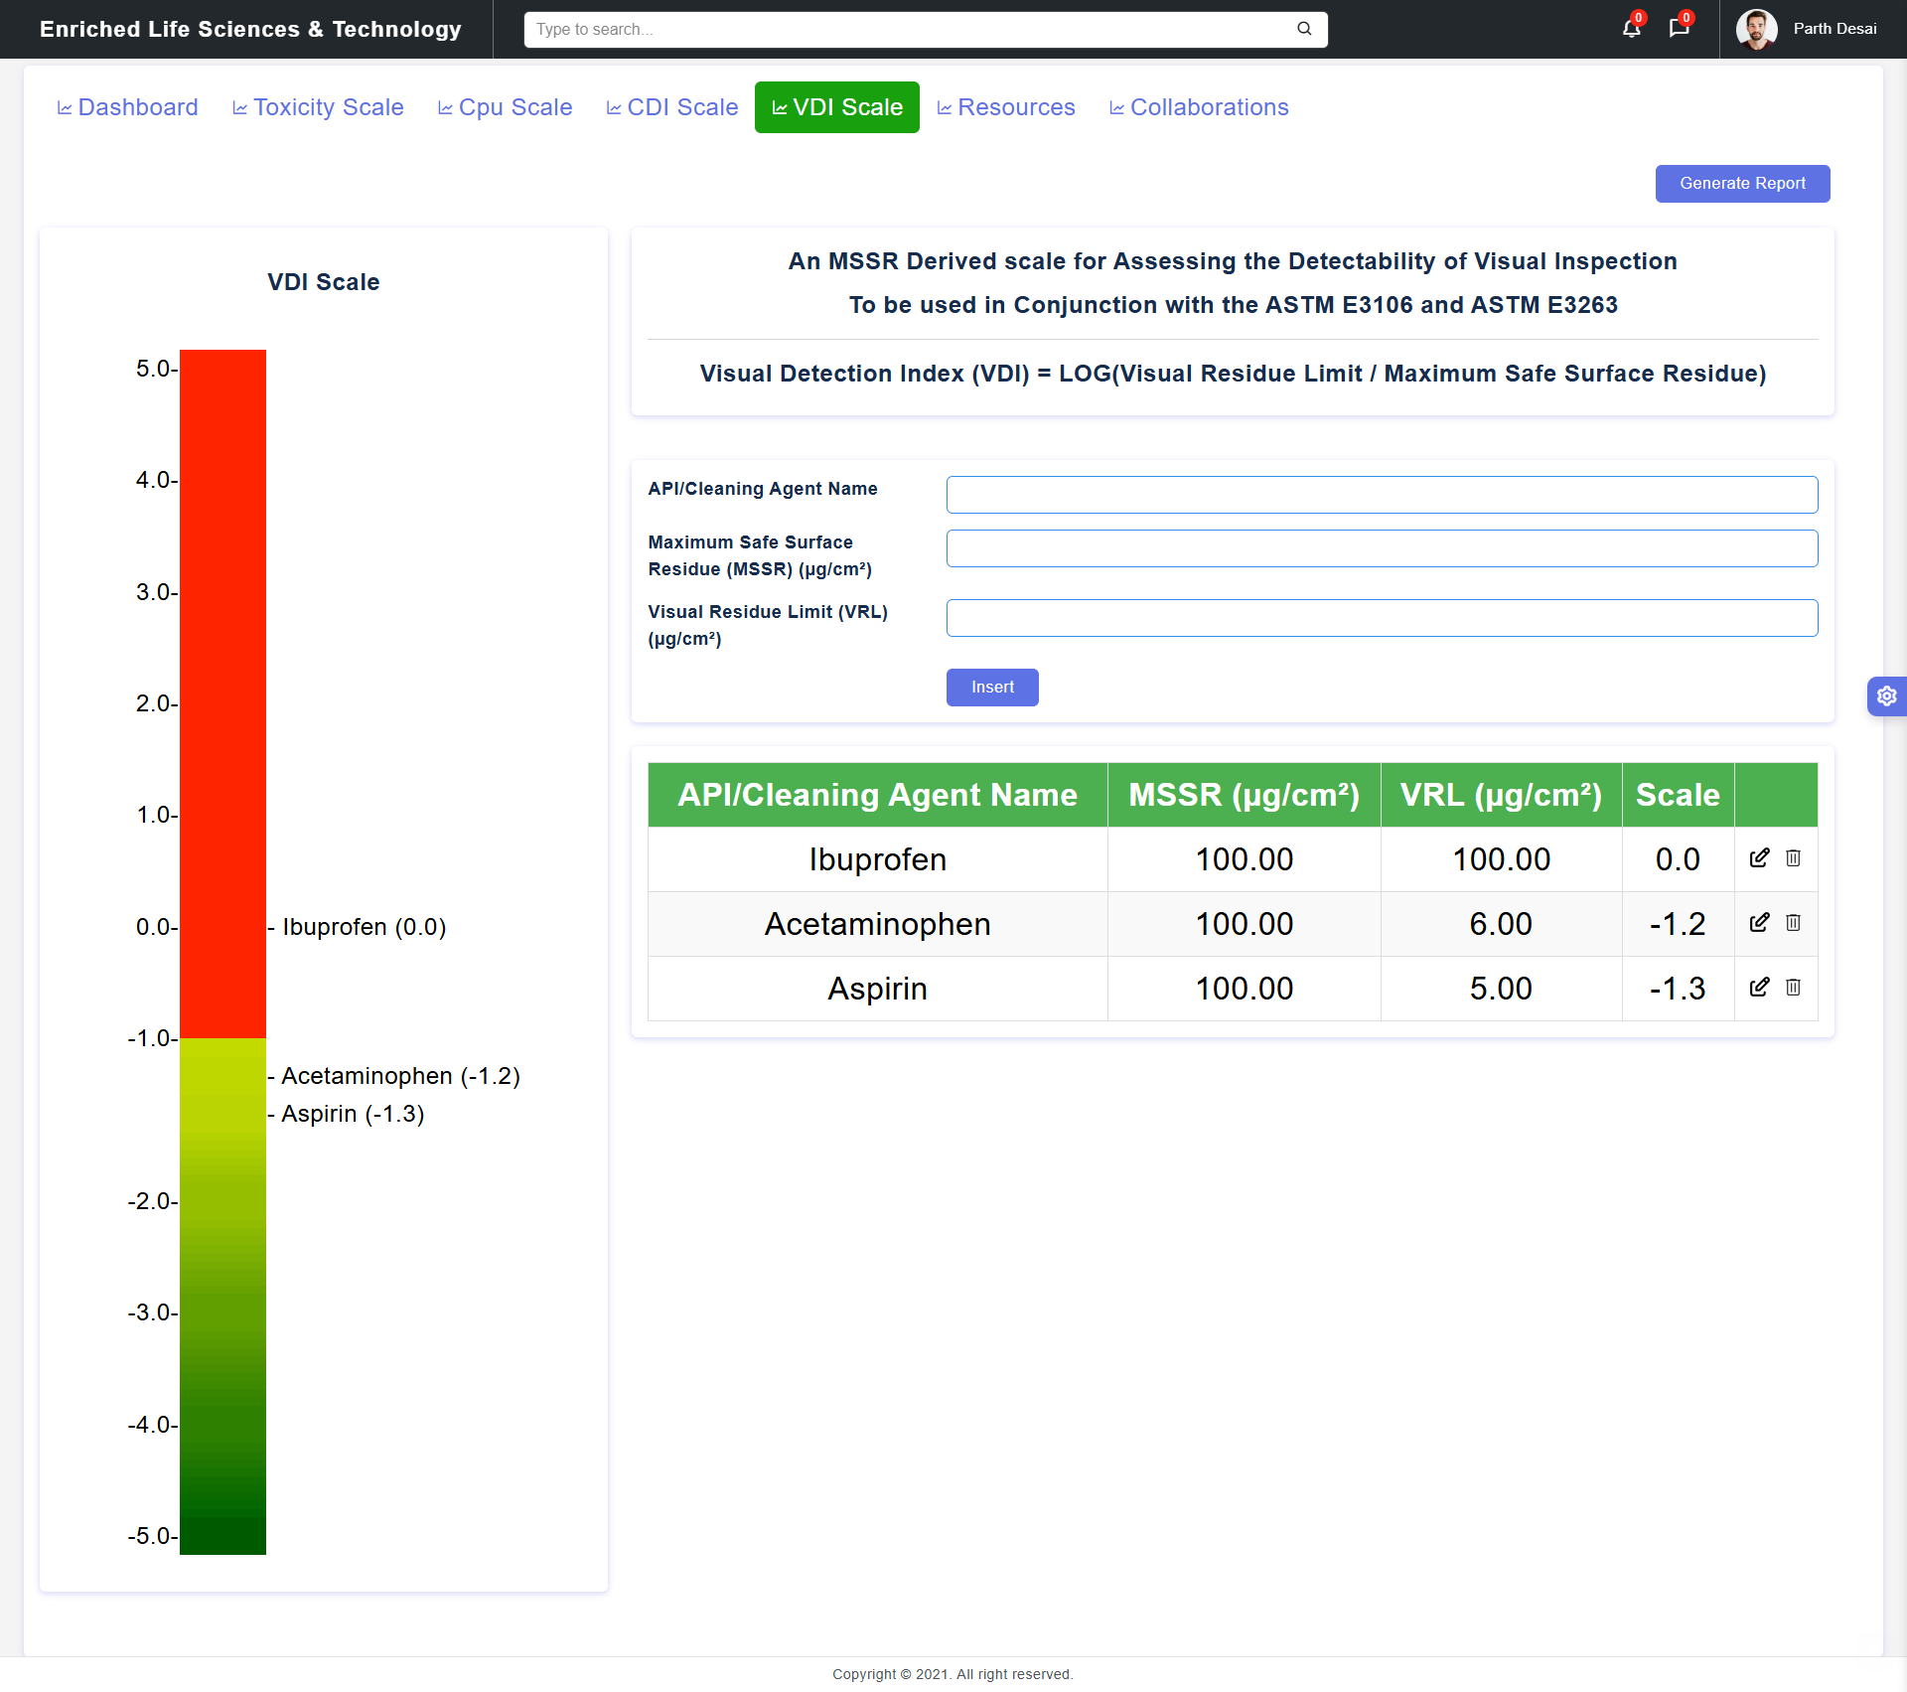The width and height of the screenshot is (1907, 1692).
Task: Open the chat messages icon
Action: click(x=1679, y=29)
